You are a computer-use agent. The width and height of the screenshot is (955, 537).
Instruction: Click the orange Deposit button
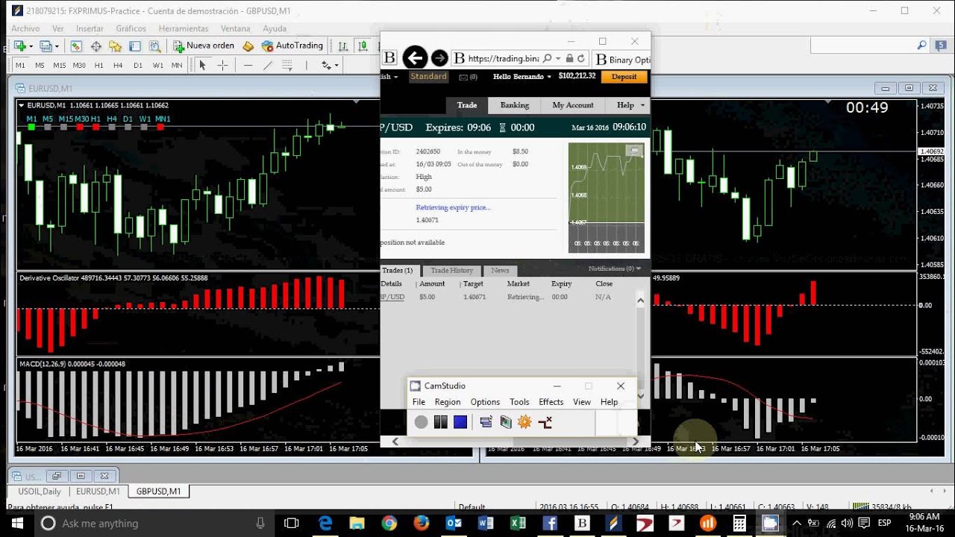tap(624, 76)
